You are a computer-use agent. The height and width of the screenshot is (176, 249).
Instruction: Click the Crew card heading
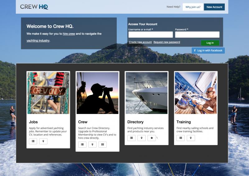click(x=83, y=122)
